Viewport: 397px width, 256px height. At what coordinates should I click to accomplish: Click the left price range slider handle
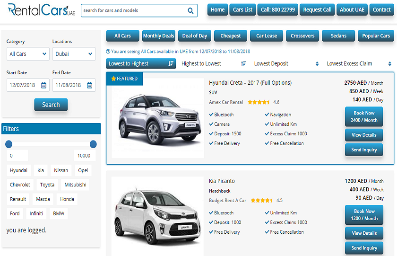9,144
